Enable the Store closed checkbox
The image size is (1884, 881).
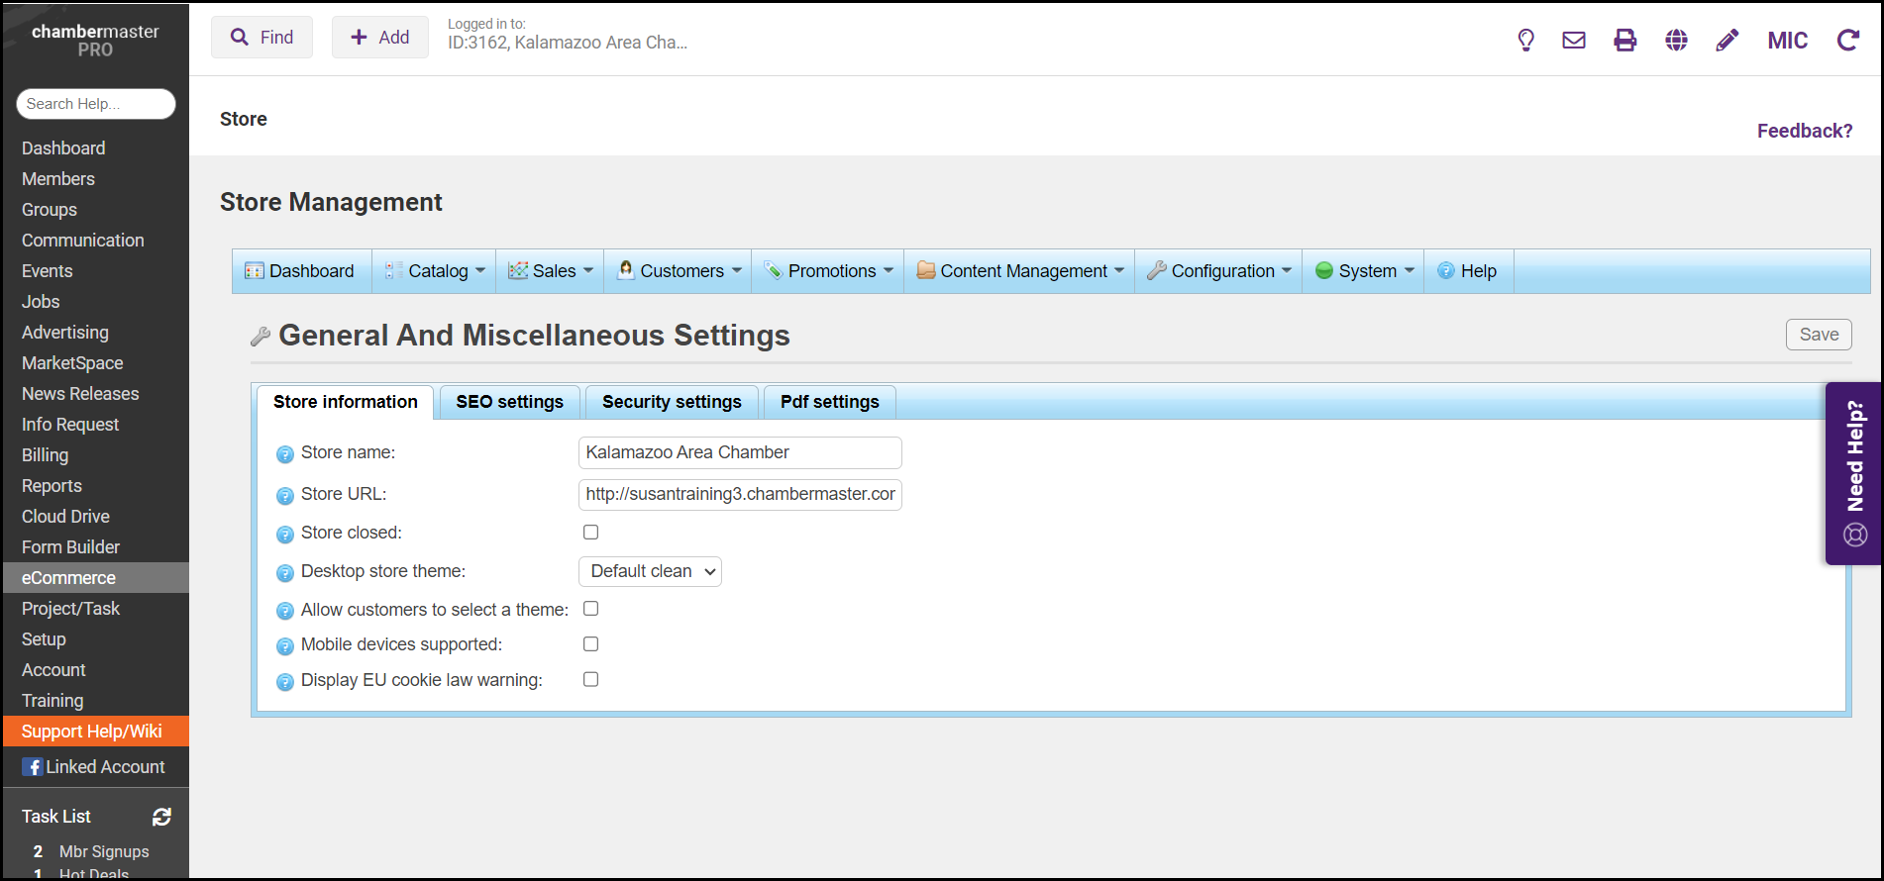point(591,533)
